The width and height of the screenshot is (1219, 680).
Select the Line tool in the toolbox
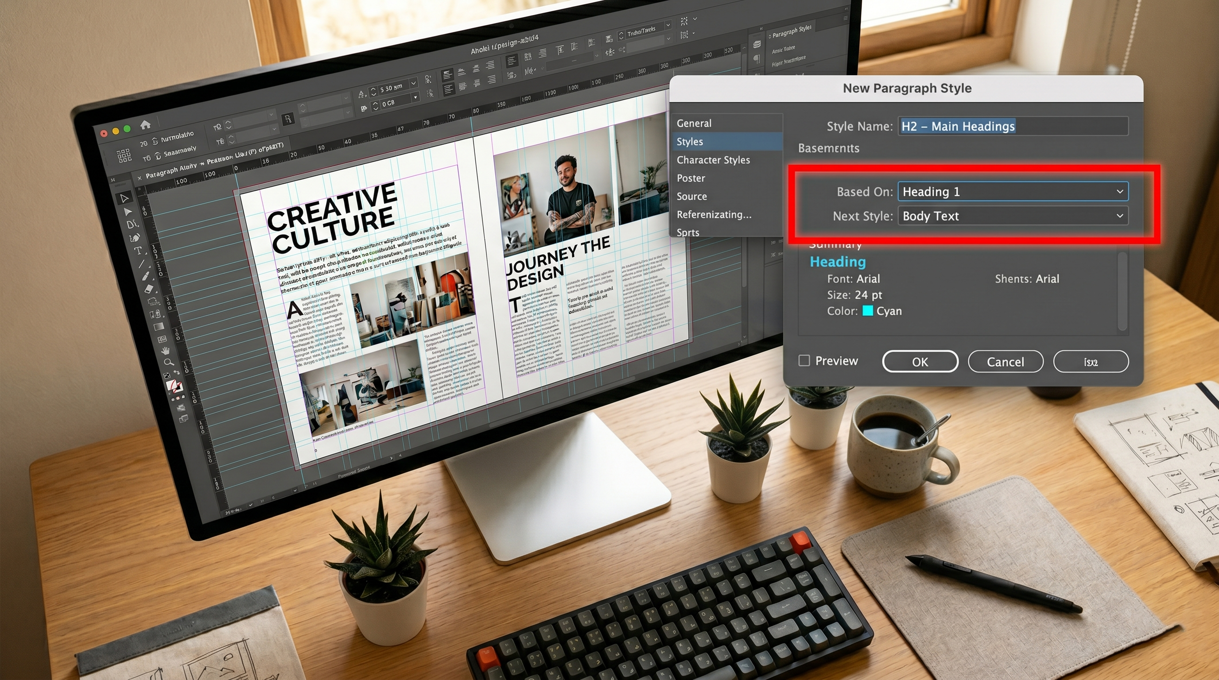[x=142, y=263]
